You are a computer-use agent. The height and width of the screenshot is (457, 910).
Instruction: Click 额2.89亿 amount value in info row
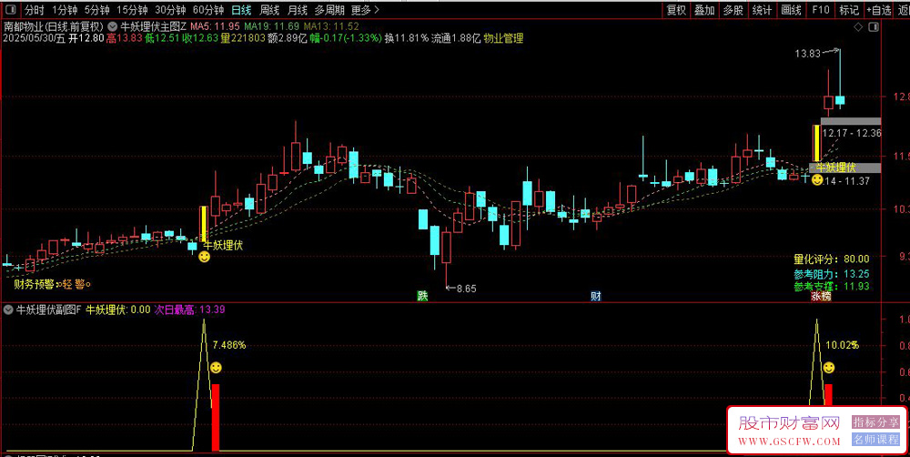[287, 38]
